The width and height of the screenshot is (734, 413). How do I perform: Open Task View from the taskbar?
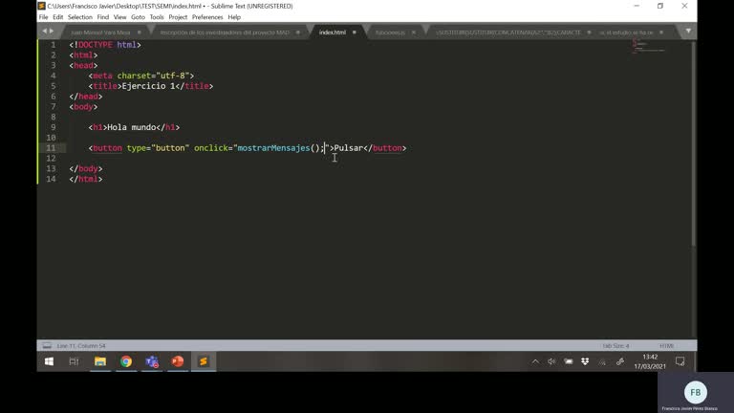pos(74,361)
